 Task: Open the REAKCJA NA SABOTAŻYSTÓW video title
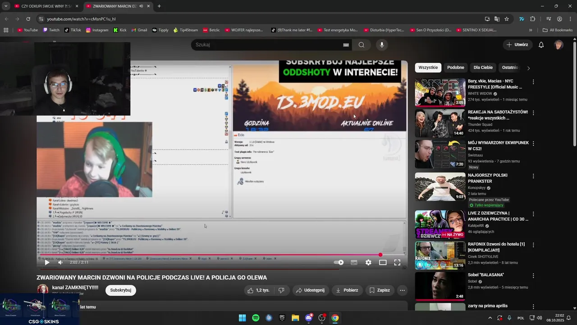(x=498, y=115)
